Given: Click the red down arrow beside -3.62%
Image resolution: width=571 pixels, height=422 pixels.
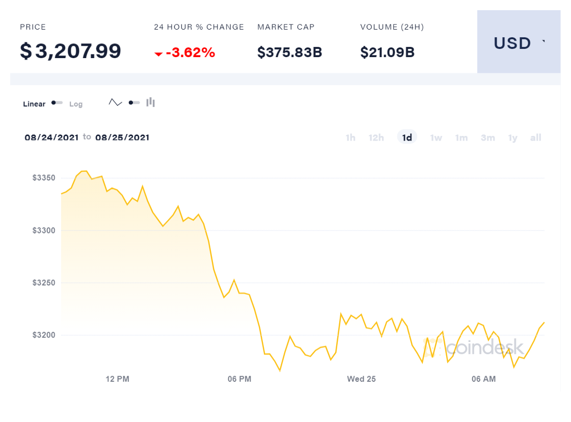Looking at the screenshot, I should 158,54.
